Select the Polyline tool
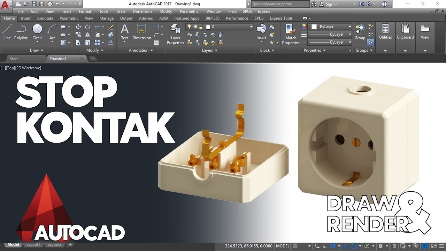The height and width of the screenshot is (251, 446). click(x=21, y=32)
